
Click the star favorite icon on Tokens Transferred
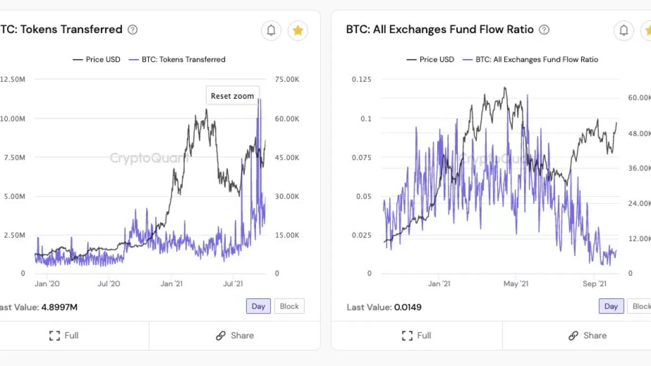(x=298, y=30)
